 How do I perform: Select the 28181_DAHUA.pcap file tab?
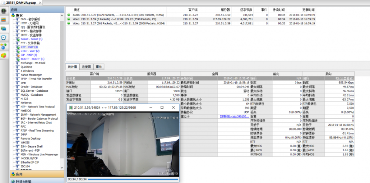click(x=21, y=3)
